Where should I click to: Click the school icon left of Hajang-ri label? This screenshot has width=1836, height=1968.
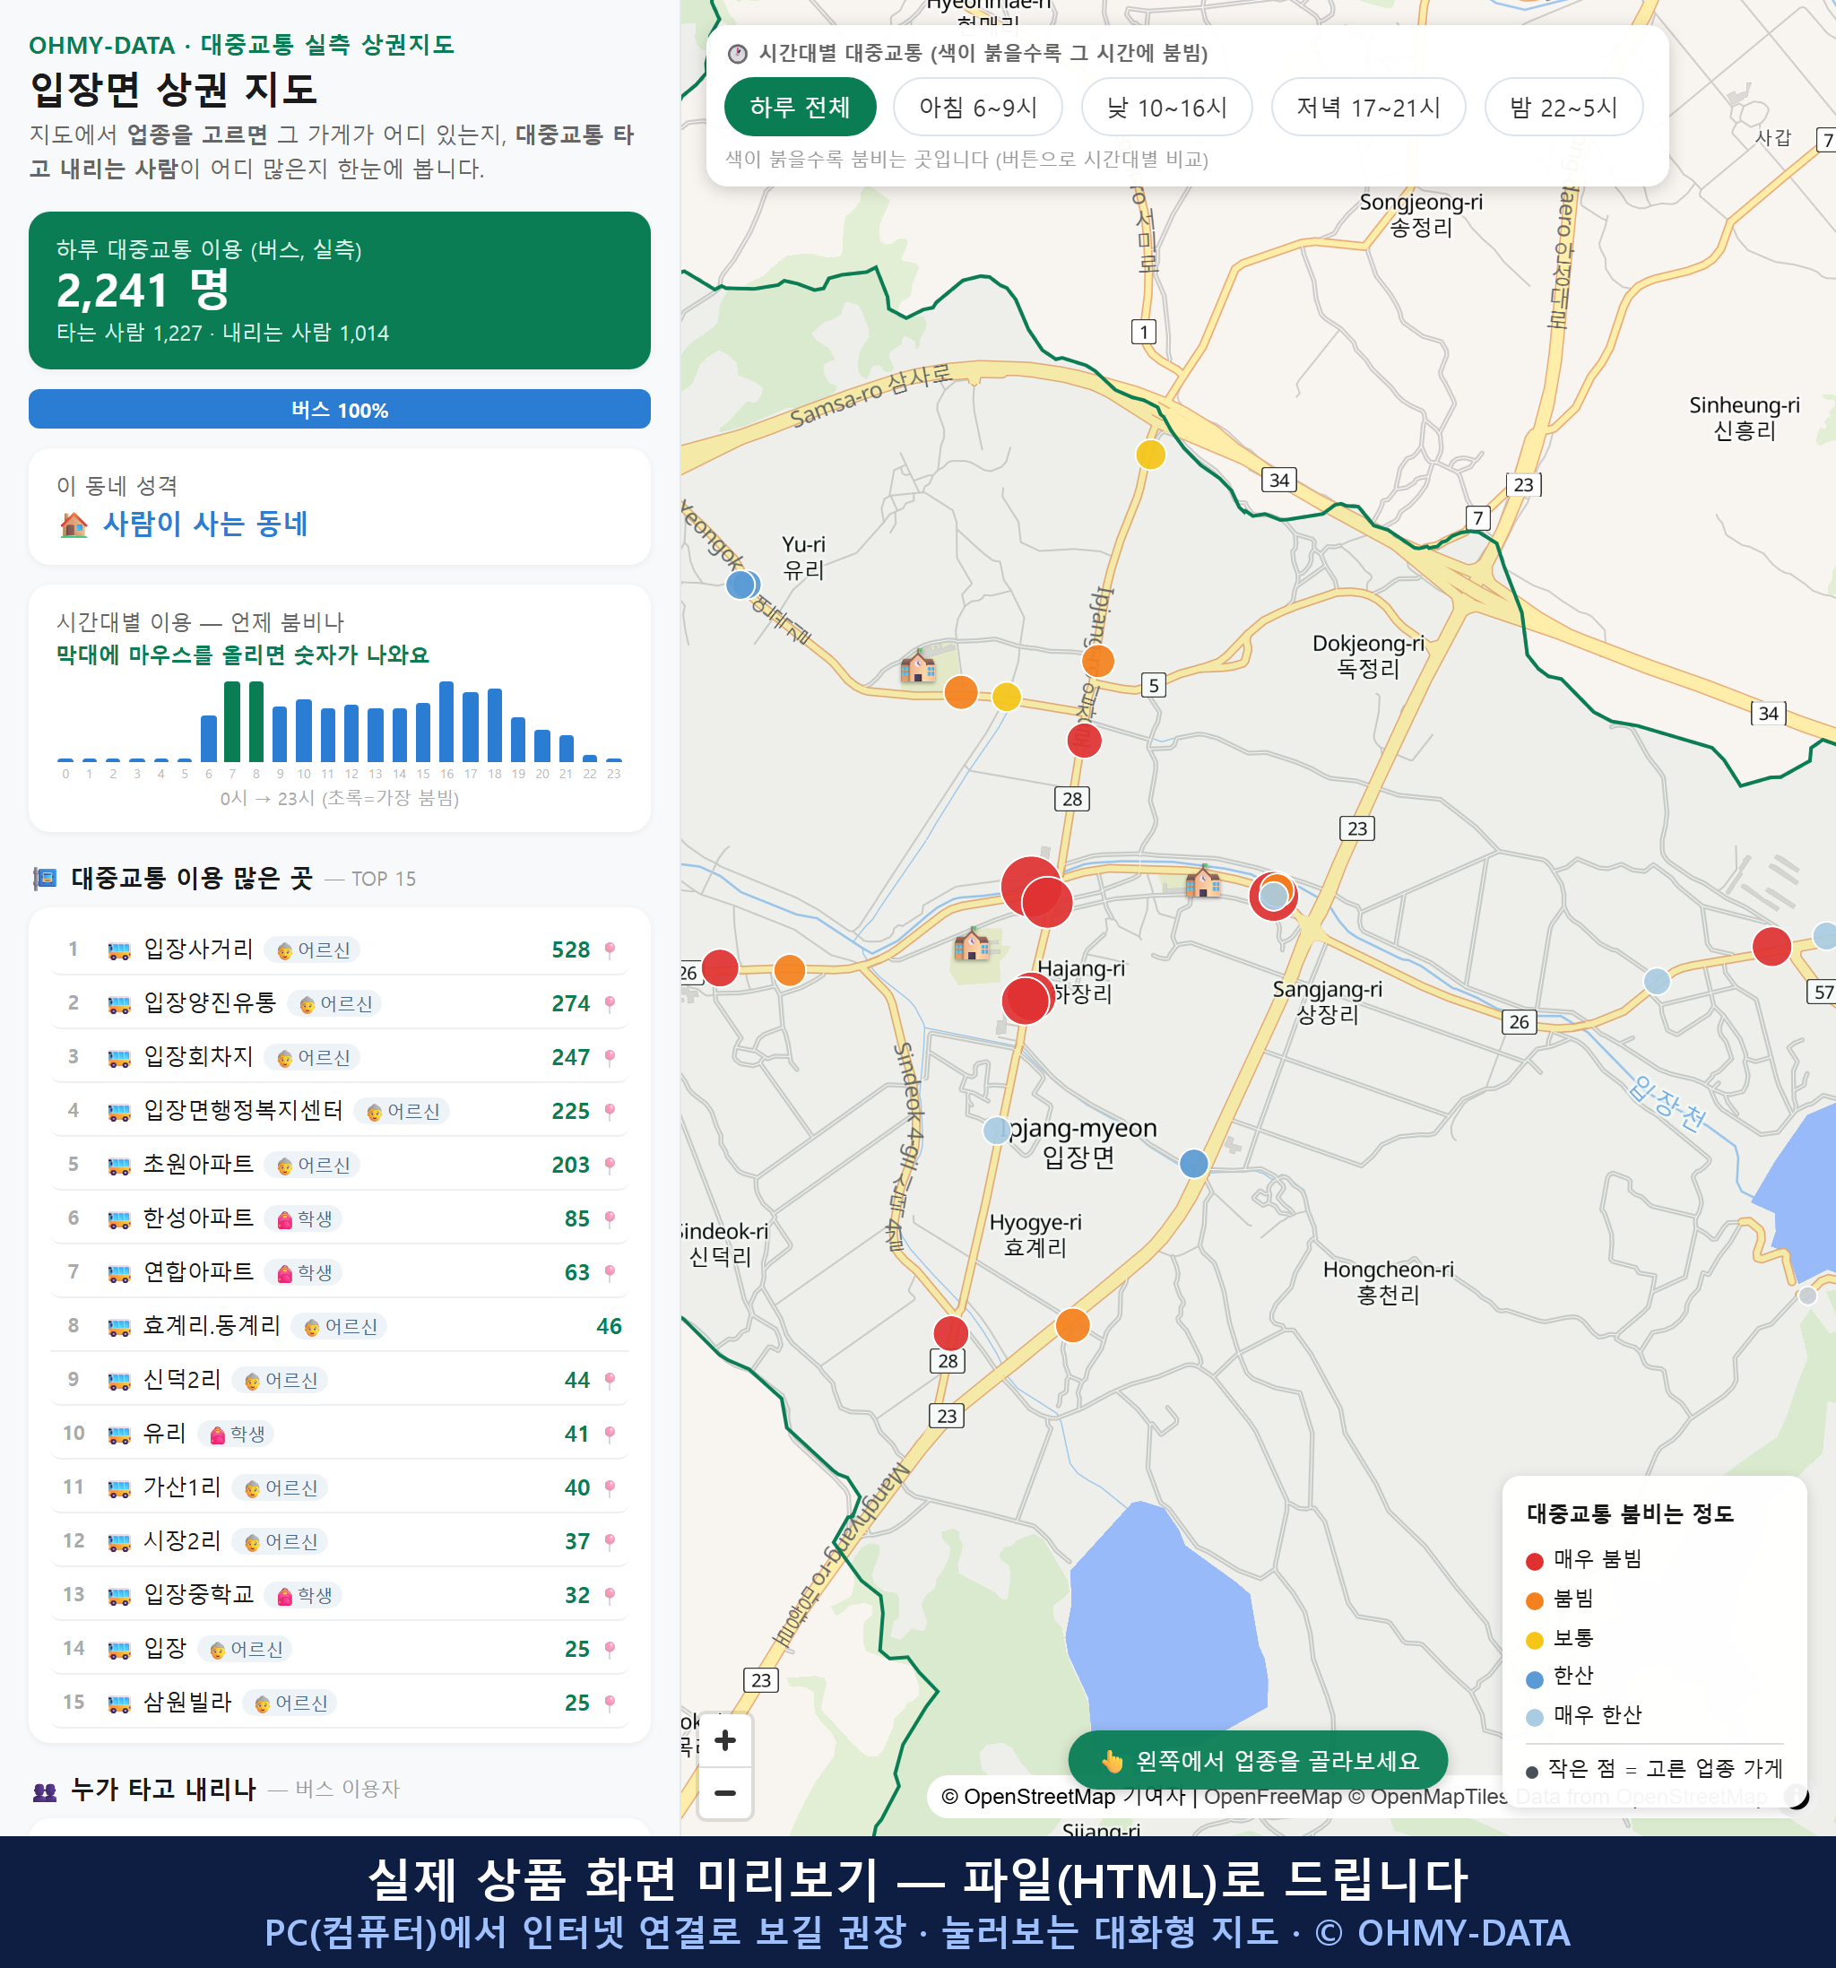click(971, 944)
